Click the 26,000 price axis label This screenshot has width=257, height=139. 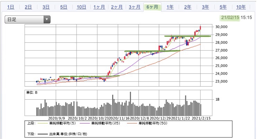coord(221,58)
